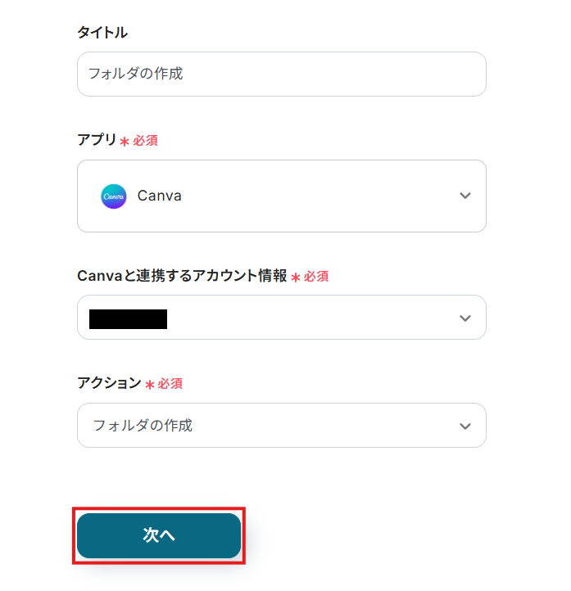Expand the account info dropdown chevron
The height and width of the screenshot is (591, 571).
click(x=465, y=318)
